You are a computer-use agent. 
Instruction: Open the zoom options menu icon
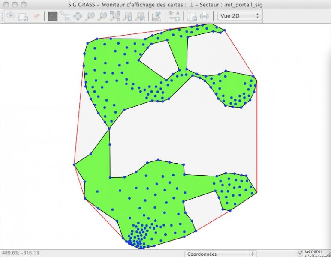click(140, 16)
